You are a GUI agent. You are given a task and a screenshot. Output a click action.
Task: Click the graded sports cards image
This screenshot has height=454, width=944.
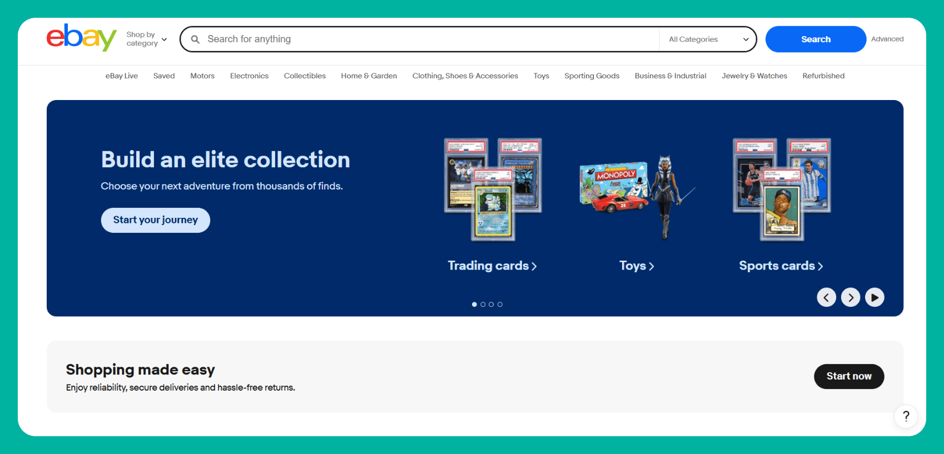(782, 189)
